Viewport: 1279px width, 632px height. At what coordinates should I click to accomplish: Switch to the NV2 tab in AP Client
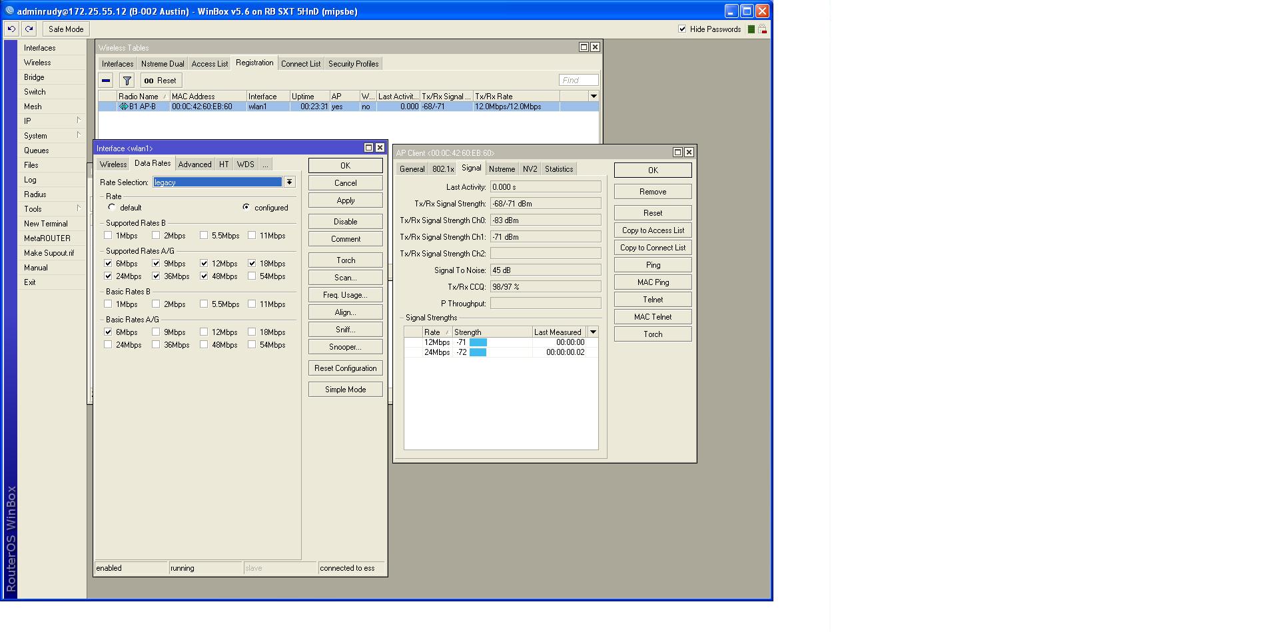[530, 169]
